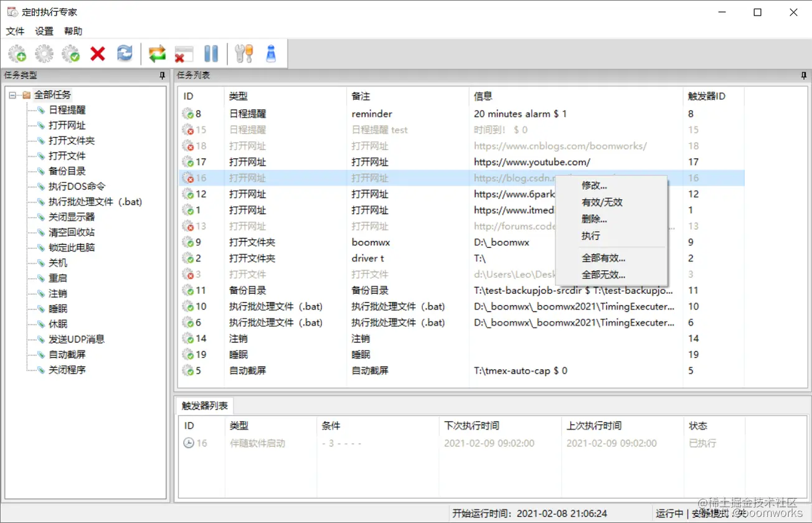This screenshot has width=812, height=523.
Task: Click status icon of task ID 9
Action: coord(187,242)
